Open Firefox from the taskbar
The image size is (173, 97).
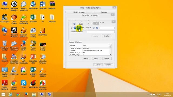pos(26,95)
